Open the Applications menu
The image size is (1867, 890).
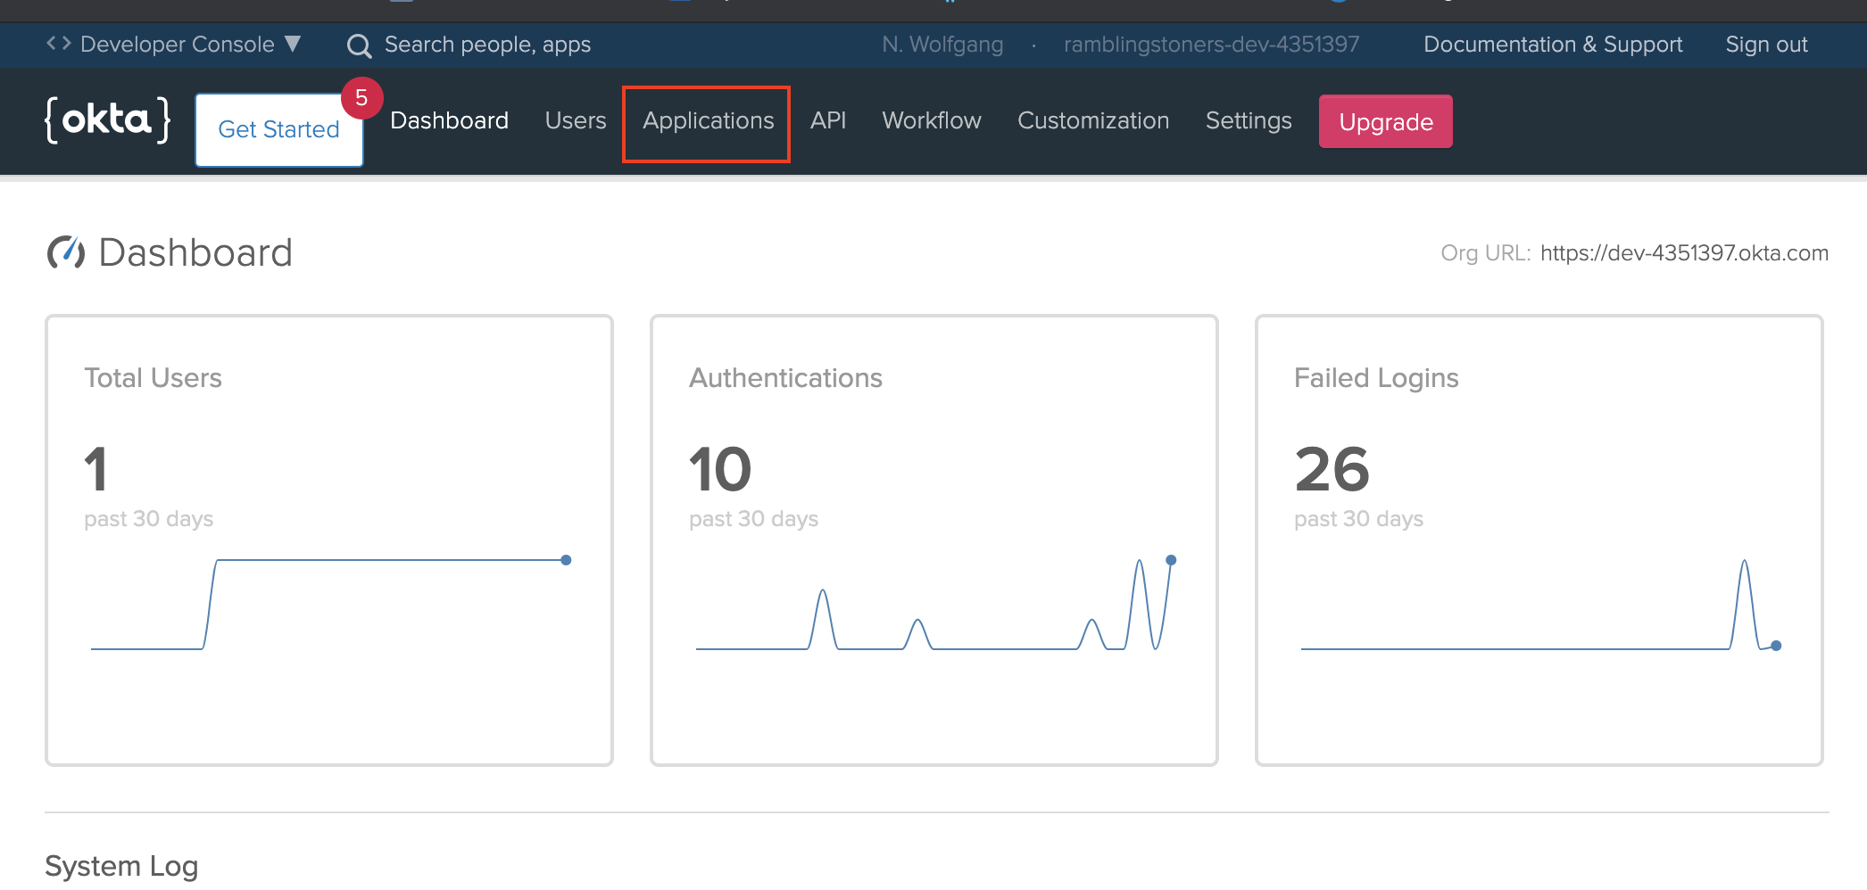[706, 121]
